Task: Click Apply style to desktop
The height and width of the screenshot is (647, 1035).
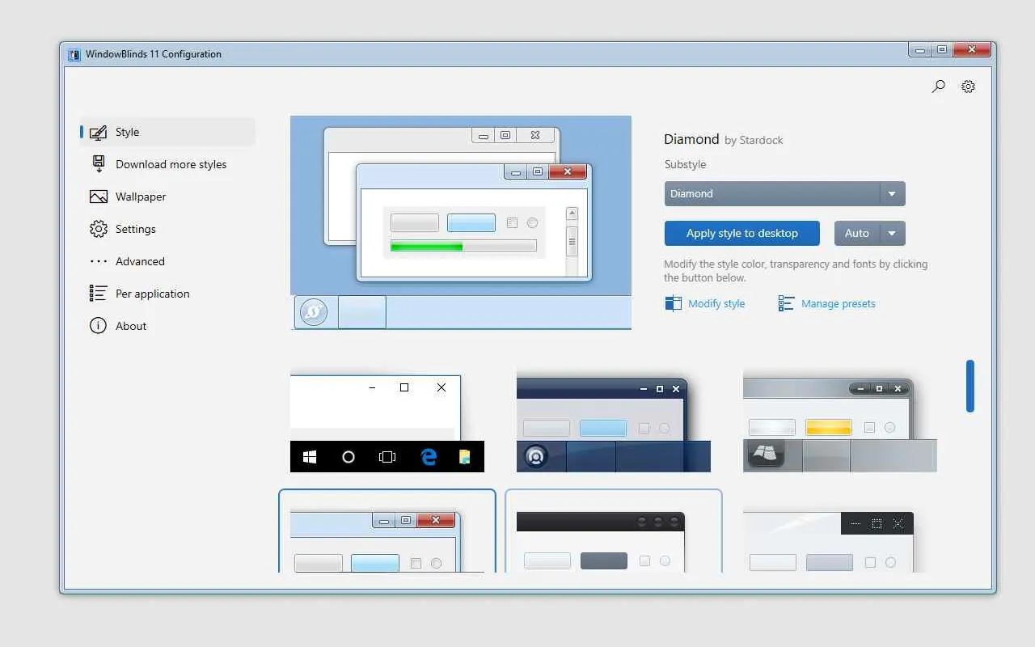Action: pos(742,233)
